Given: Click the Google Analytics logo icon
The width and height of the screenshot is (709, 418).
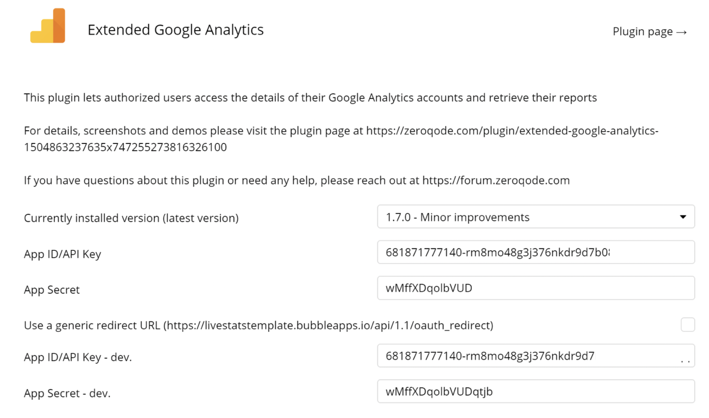Looking at the screenshot, I should click(x=48, y=26).
